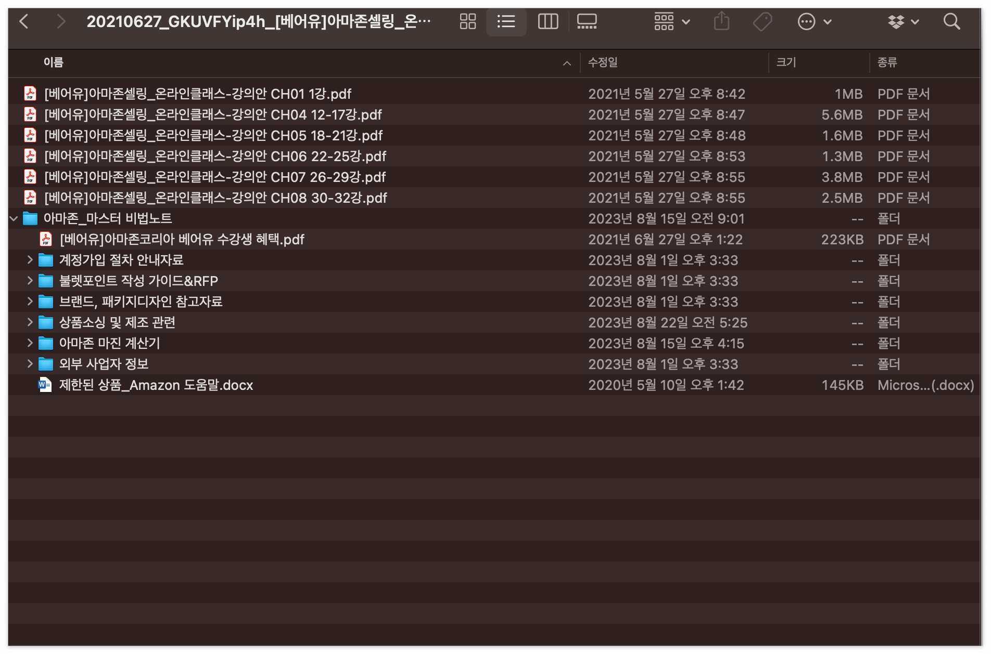Select the Word icon of 도움말.docx
This screenshot has height=654, width=991.
click(x=45, y=385)
